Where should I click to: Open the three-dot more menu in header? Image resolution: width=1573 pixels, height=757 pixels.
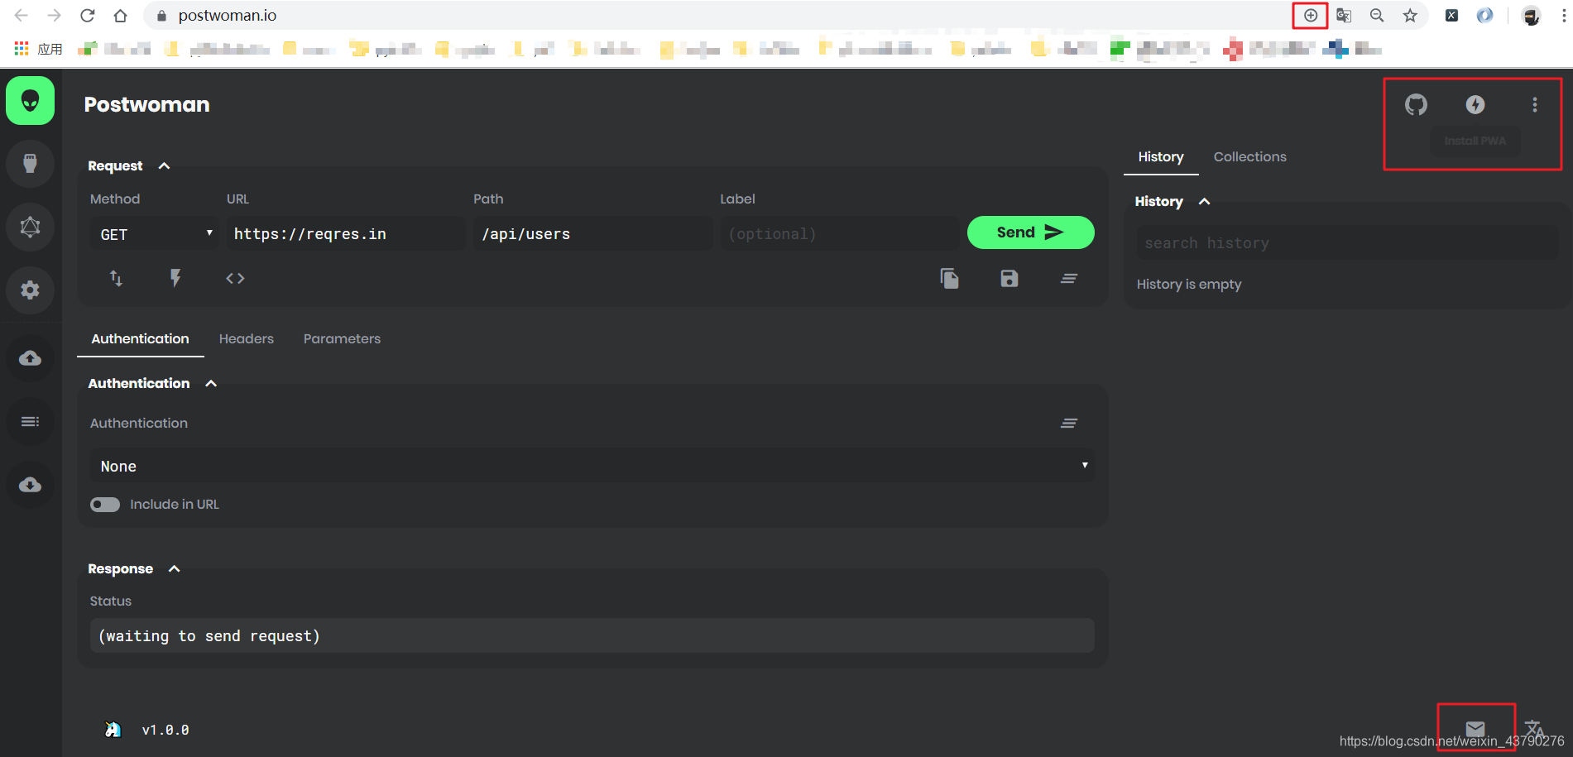(1535, 104)
